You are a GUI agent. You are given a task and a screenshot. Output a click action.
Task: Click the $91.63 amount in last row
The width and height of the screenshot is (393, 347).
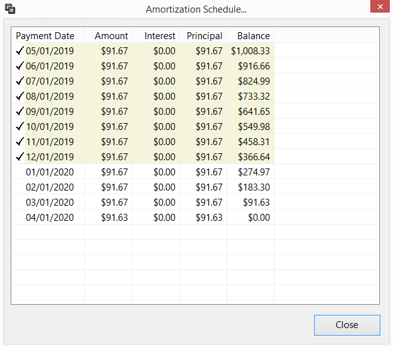(x=114, y=218)
